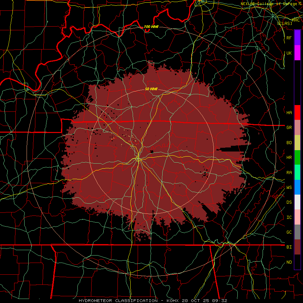Viewport: 303px width, 303px height.
Task: Select the BD legend label
Action: click(289, 143)
